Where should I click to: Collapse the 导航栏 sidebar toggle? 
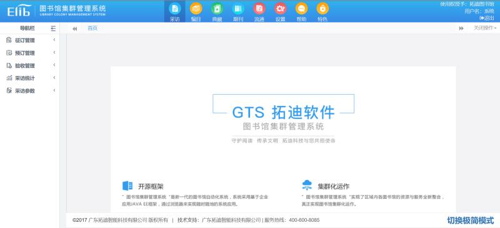[x=53, y=28]
